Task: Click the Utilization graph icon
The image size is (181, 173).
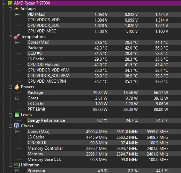Action: (17, 165)
